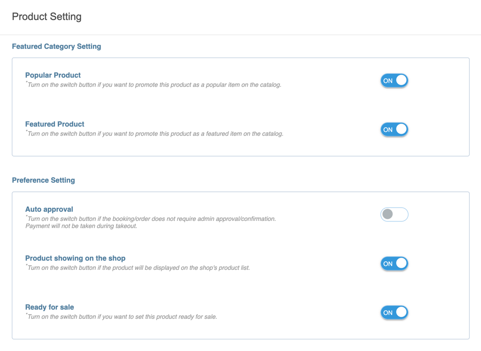Click the Product Setting page title
The width and height of the screenshot is (481, 351).
[x=46, y=16]
